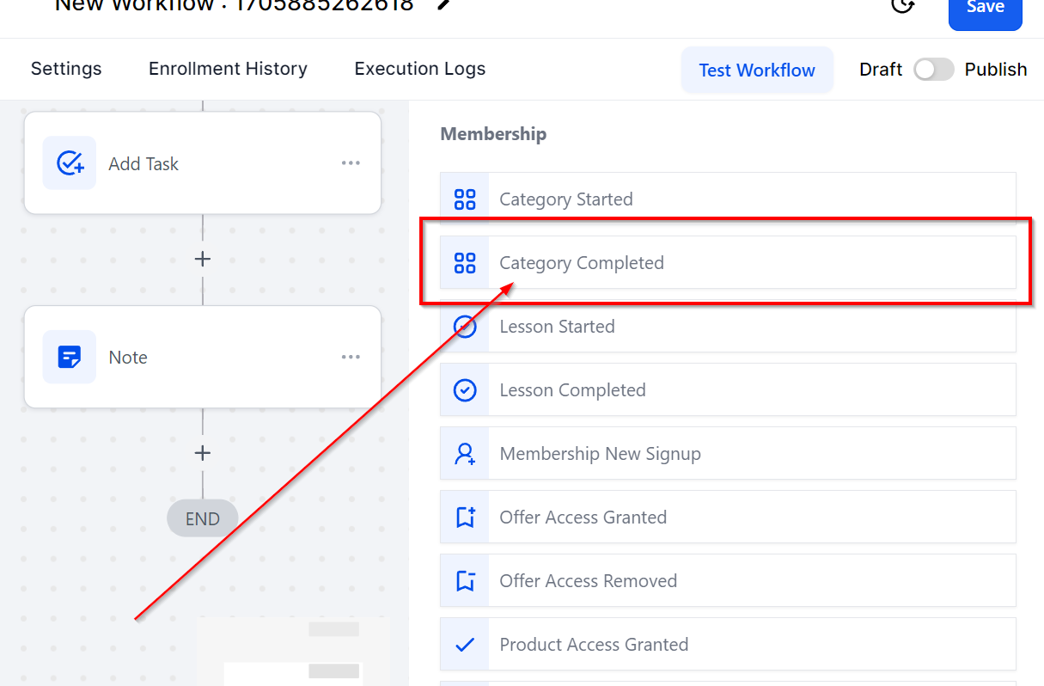Toggle the Draft/Publish switch
The height and width of the screenshot is (686, 1044).
933,70
